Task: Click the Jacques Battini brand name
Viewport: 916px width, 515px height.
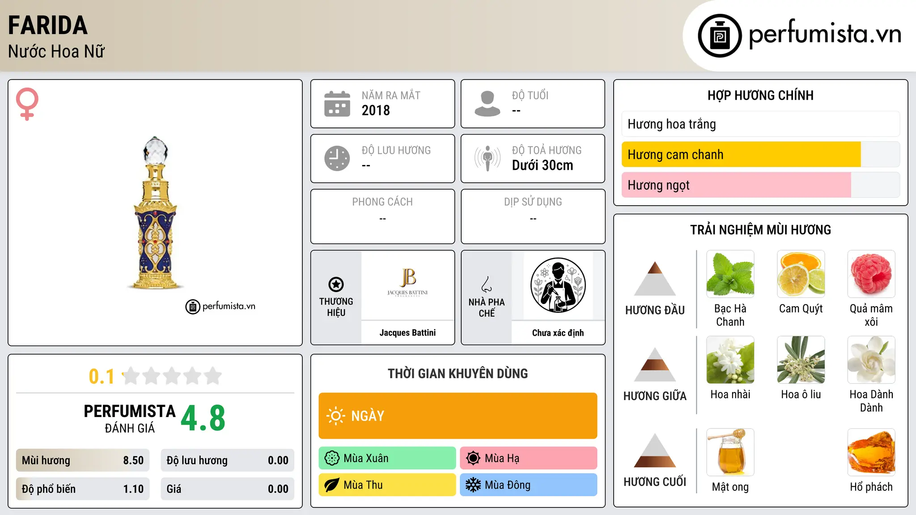Action: pyautogui.click(x=407, y=333)
